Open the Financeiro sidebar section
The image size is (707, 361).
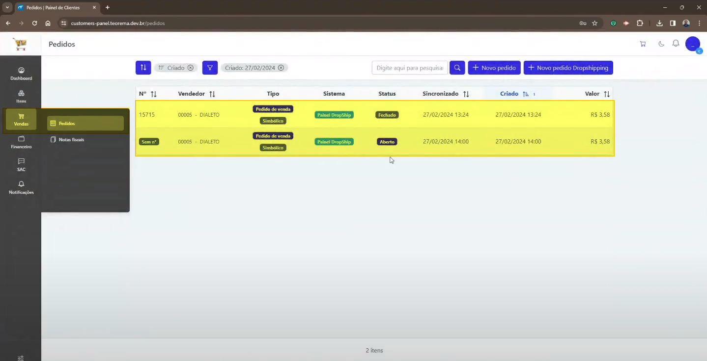pos(21,143)
